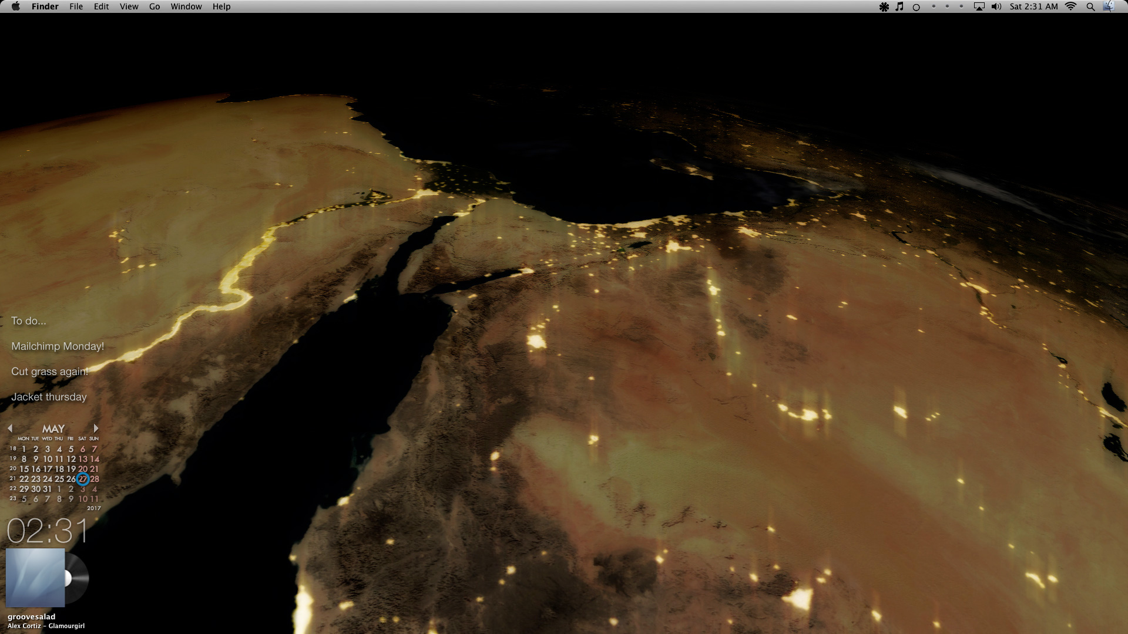Open the music note menu bar icon
The width and height of the screenshot is (1128, 634).
(899, 6)
